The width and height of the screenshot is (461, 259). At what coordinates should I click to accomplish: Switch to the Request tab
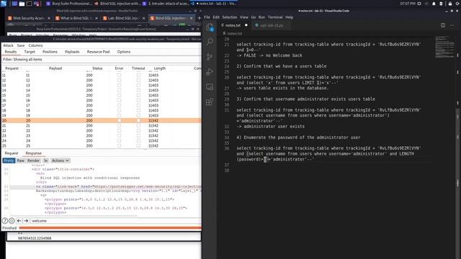click(x=12, y=153)
